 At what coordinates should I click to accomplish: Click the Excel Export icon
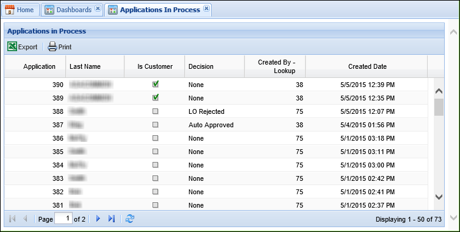pos(12,46)
